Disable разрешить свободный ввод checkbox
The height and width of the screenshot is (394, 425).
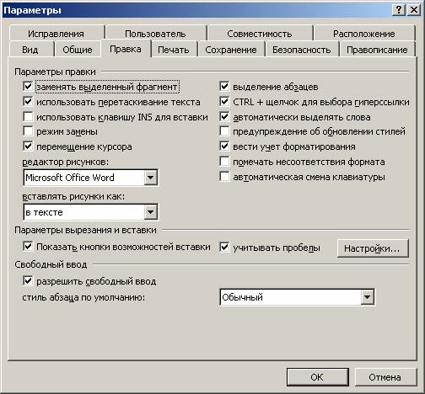click(x=28, y=280)
